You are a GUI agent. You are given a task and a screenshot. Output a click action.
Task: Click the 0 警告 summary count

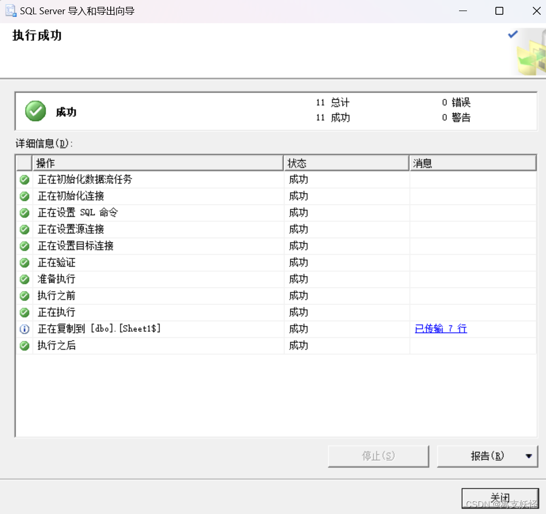456,118
